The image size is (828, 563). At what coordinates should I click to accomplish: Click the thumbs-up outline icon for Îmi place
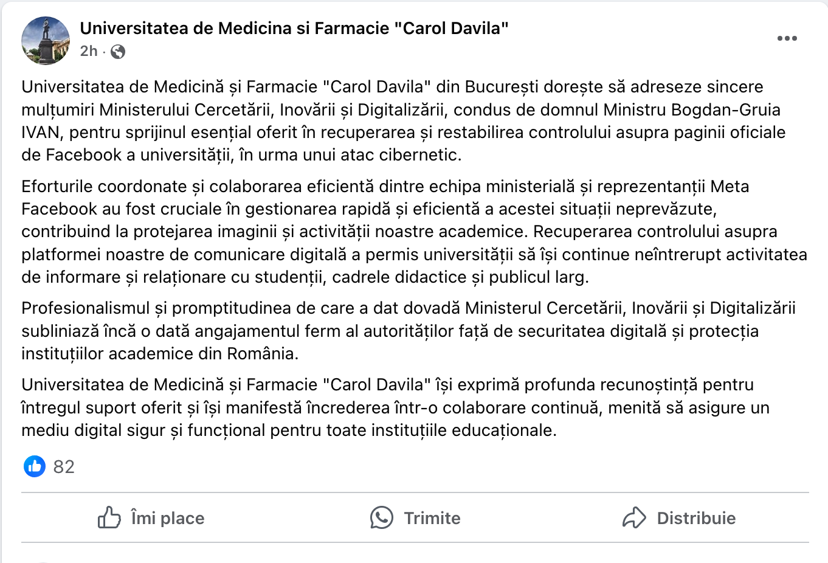[109, 517]
